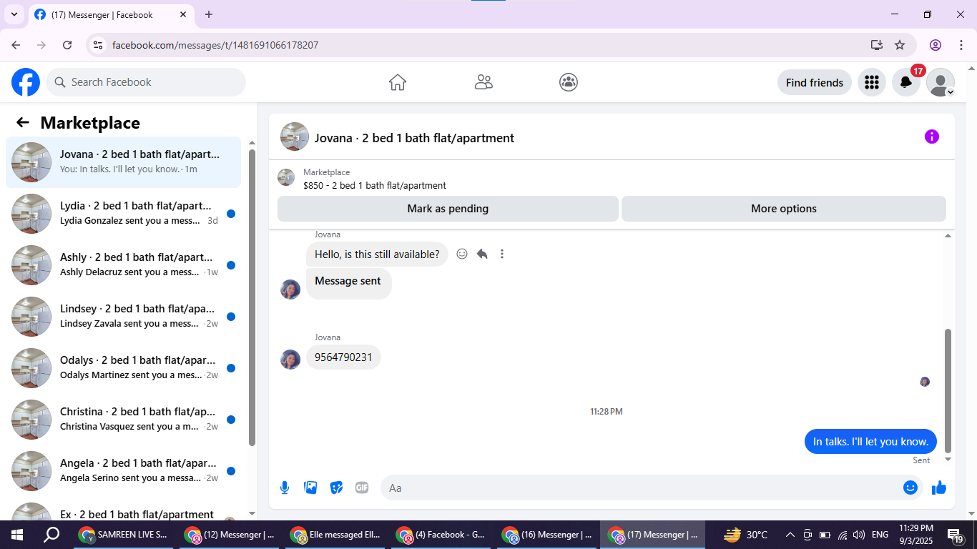This screenshot has height=549, width=977.
Task: Switch to the (16) Messenger taskbar window
Action: 547,535
